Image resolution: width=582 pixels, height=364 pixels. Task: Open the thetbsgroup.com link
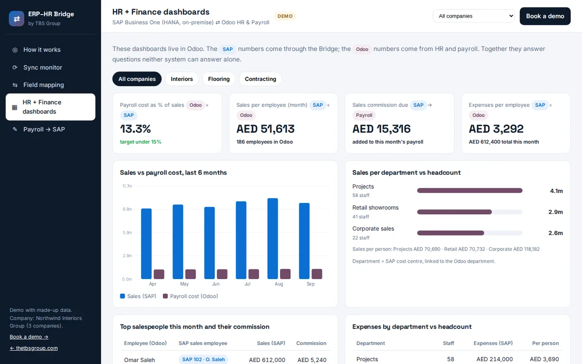[33, 348]
